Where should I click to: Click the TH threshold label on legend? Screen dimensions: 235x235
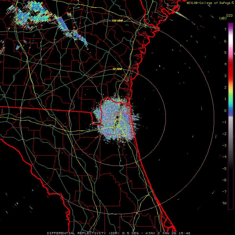224,203
